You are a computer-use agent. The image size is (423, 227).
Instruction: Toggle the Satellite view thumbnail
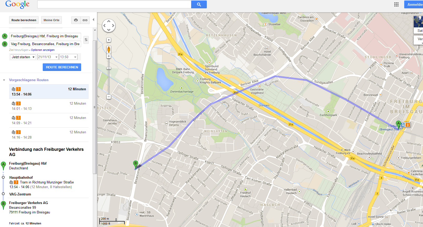point(418,25)
